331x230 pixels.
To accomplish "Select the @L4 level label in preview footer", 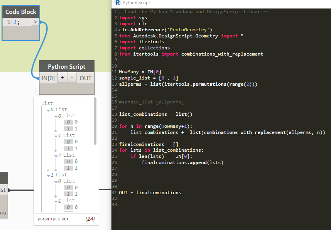I will click(41, 219).
